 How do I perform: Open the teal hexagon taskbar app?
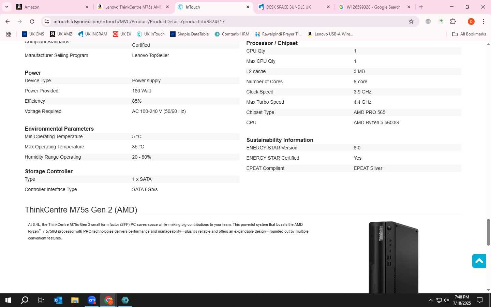point(125,300)
